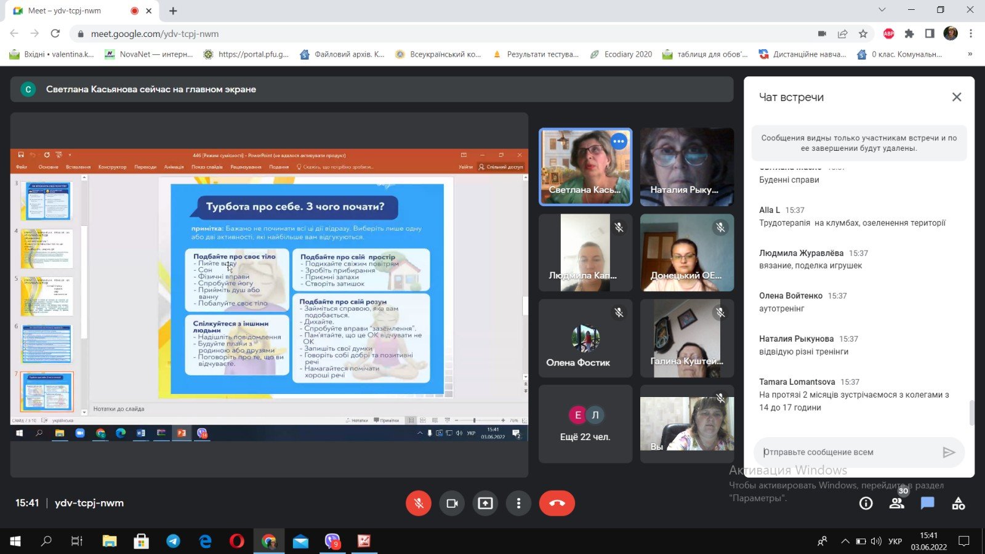Open the more options menu in Meet
985x554 pixels.
[x=518, y=504]
